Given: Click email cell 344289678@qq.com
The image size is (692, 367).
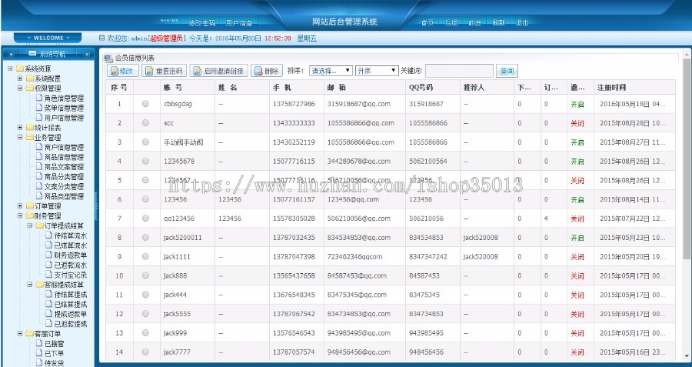Looking at the screenshot, I should 359,162.
